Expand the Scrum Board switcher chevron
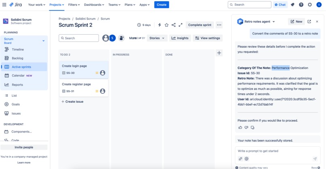 [x=43, y=41]
